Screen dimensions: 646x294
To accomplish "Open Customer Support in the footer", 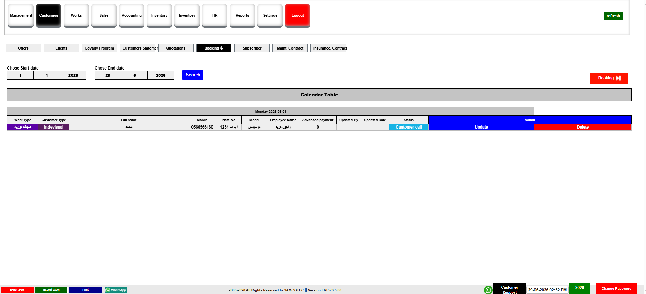I will [x=509, y=289].
